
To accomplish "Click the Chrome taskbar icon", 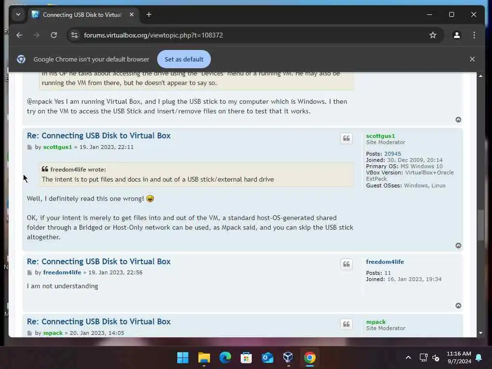I will point(310,357).
